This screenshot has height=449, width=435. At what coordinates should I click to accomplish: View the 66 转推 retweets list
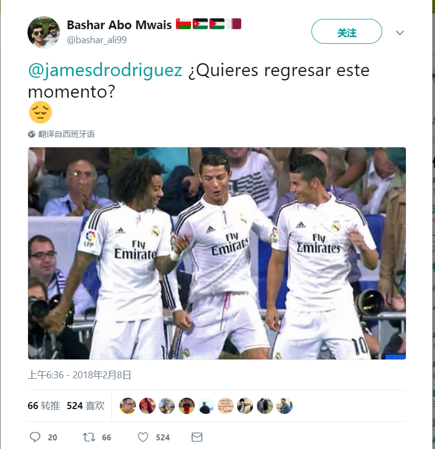pyautogui.click(x=44, y=405)
